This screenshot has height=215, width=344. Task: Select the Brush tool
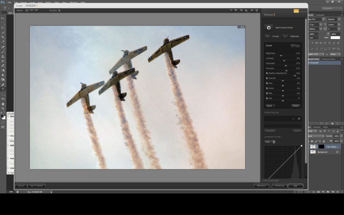point(3,52)
